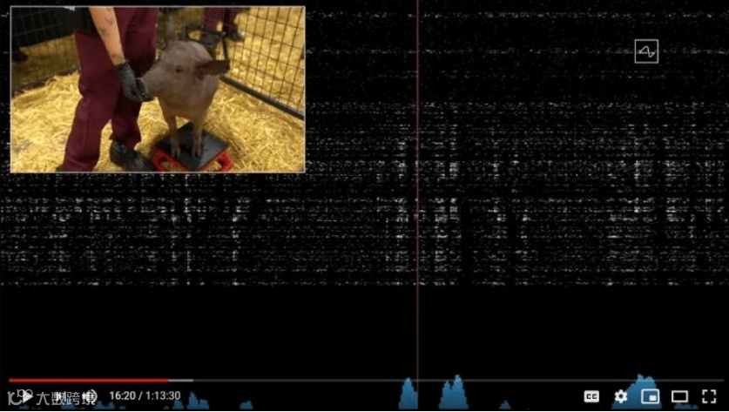The image size is (729, 412).
Task: Toggle closed captions with the CC button
Action: click(x=591, y=396)
